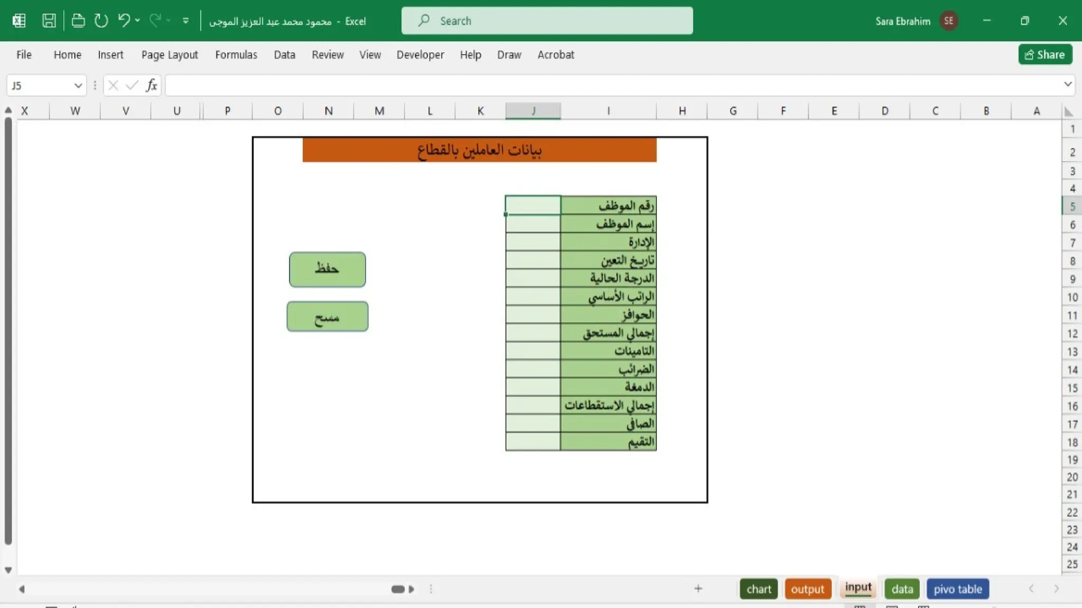1082x608 pixels.
Task: Click the Insert Function fx icon
Action: pyautogui.click(x=152, y=85)
